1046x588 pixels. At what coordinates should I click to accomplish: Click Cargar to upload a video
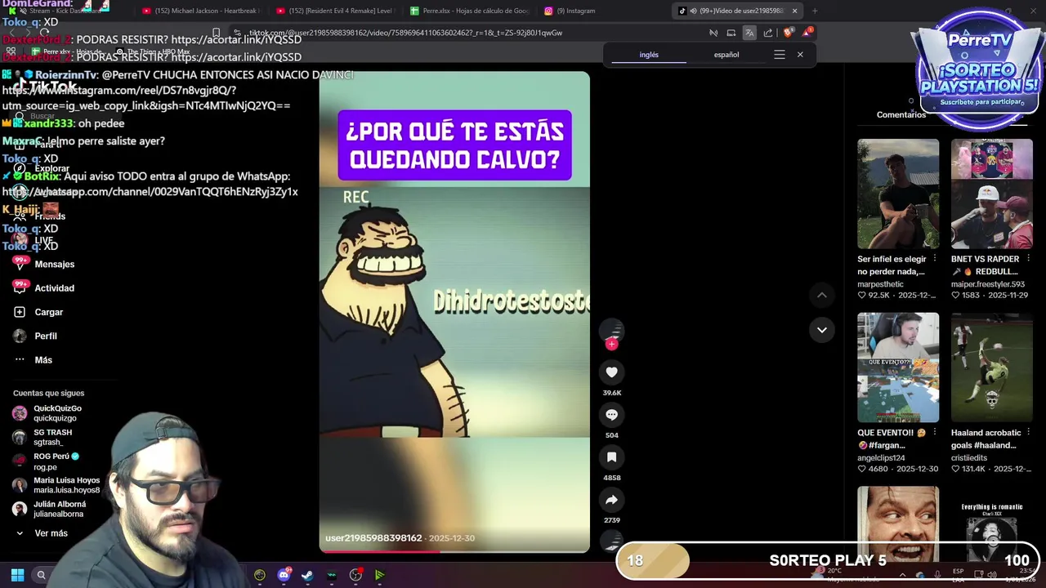tap(38, 312)
